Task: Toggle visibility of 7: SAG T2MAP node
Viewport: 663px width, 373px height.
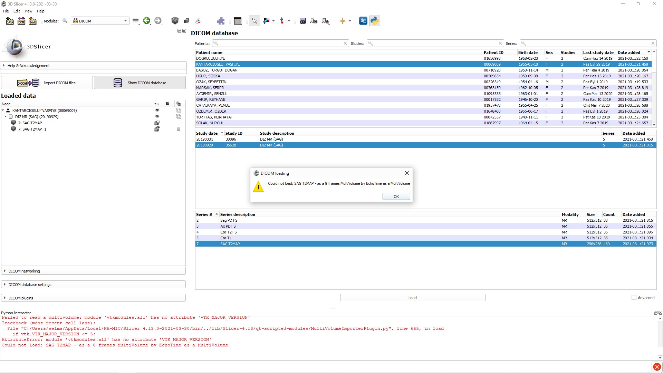Action: pos(157,123)
